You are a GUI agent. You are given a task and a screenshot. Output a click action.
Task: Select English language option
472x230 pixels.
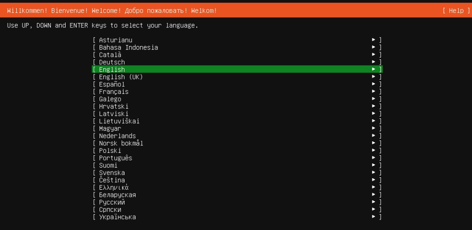click(237, 69)
